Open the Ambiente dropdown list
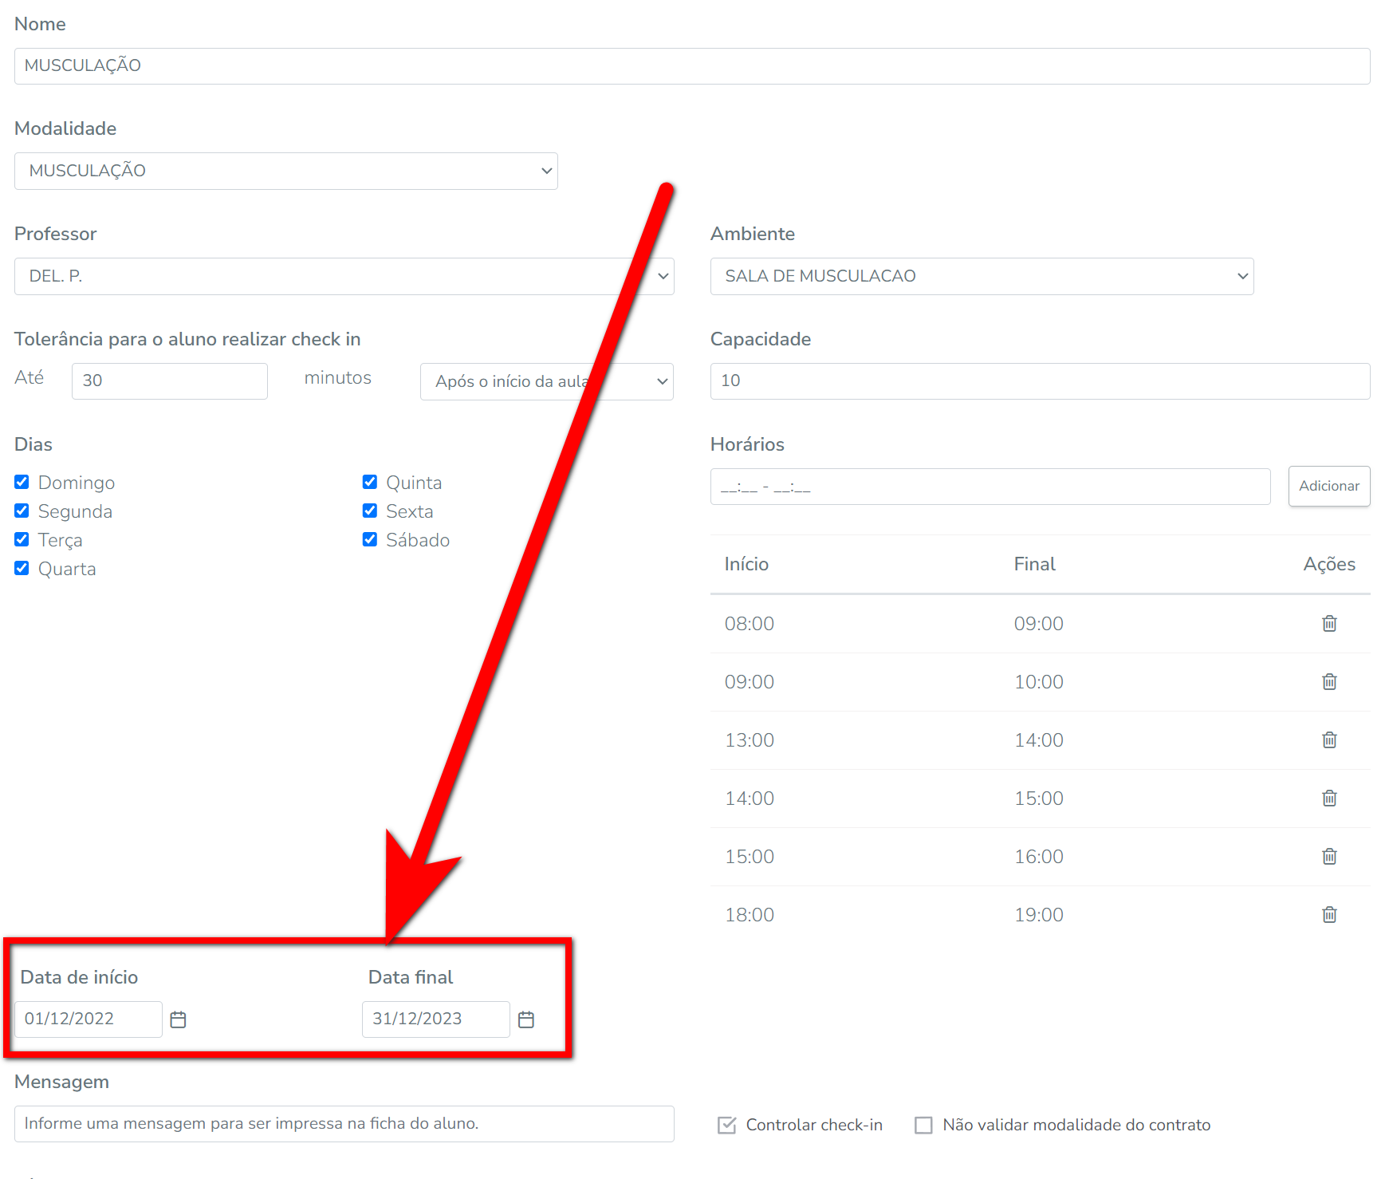1389x1179 pixels. pyautogui.click(x=982, y=276)
